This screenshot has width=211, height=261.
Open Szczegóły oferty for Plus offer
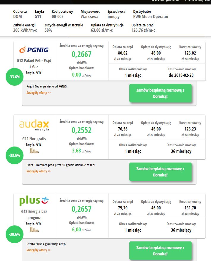click(x=39, y=250)
